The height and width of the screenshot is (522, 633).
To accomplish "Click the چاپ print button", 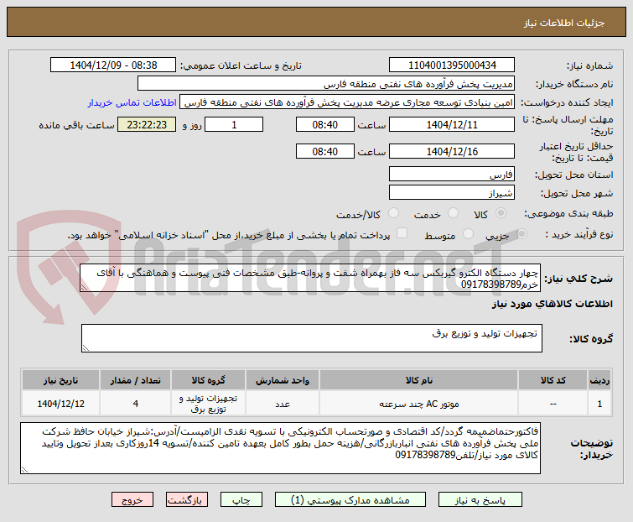I will (241, 499).
